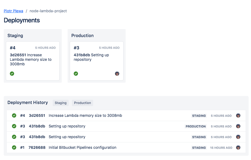251x160 pixels.
Task: Click green checkmark of #1 history row
Action: [x=14, y=147]
